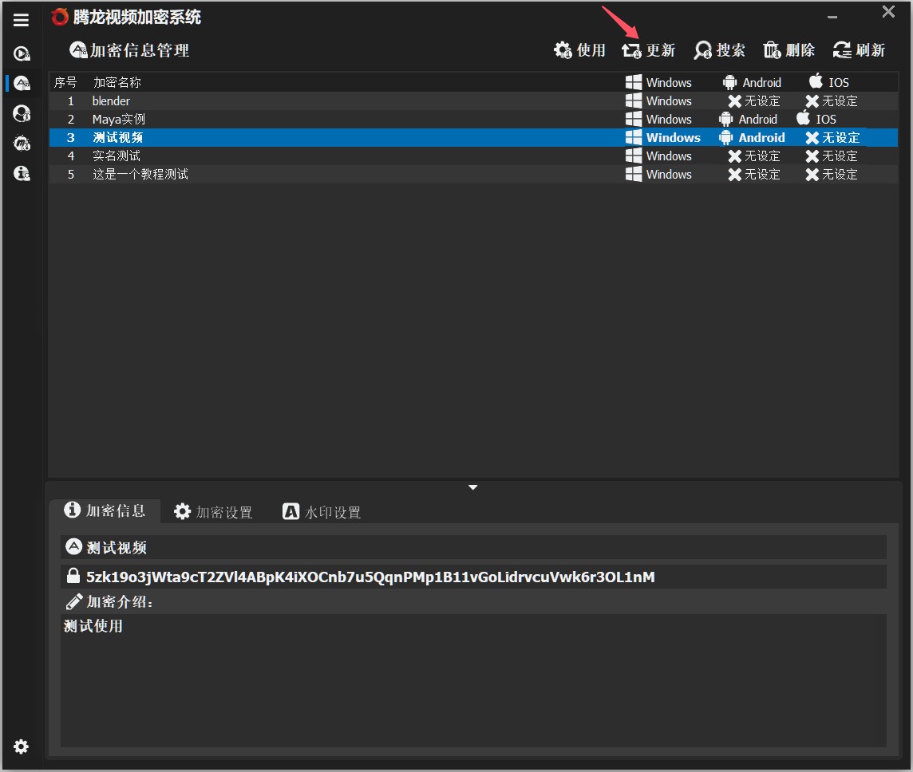913x772 pixels.
Task: Select the Maya实例 row
Action: tap(472, 120)
